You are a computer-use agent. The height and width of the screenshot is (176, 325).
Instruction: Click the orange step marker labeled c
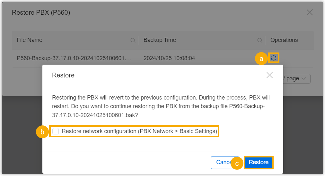(237, 164)
